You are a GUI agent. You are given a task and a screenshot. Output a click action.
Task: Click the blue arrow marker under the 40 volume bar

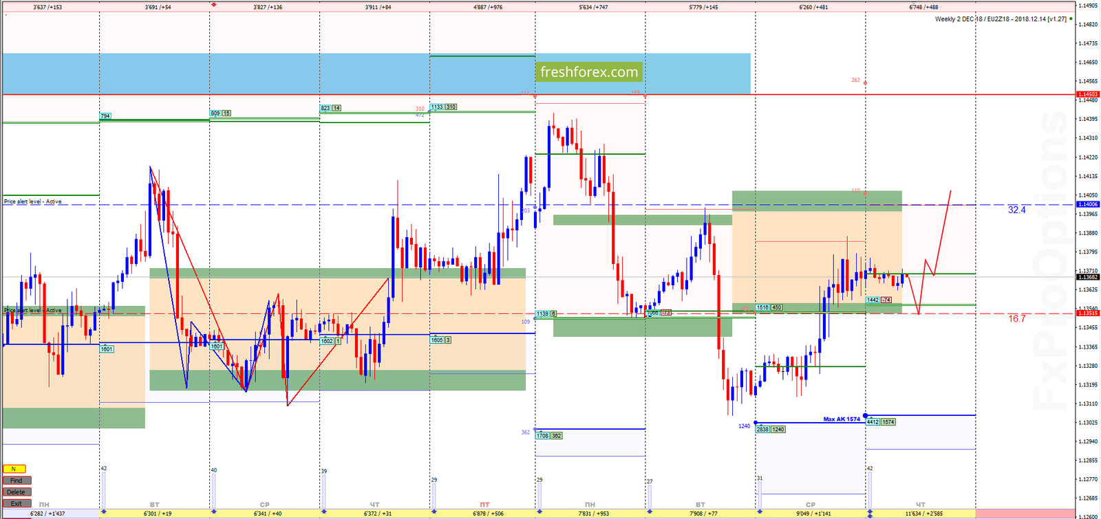[213, 511]
